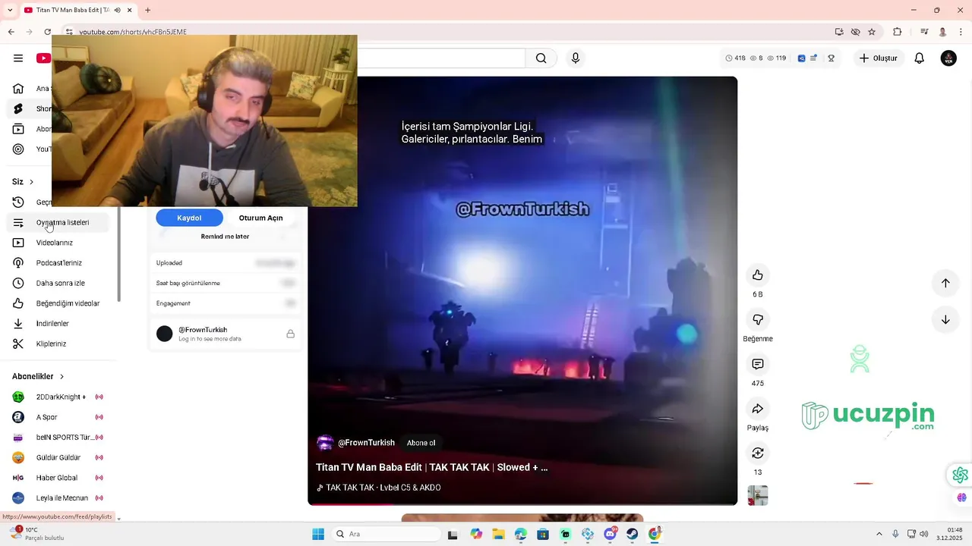Open the Leyla ile Mecnun subscription

58,498
